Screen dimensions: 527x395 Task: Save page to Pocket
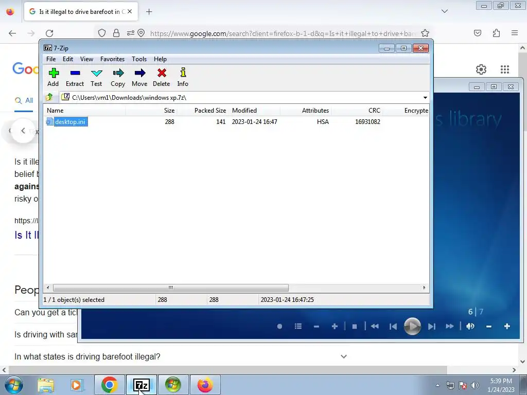click(x=478, y=33)
